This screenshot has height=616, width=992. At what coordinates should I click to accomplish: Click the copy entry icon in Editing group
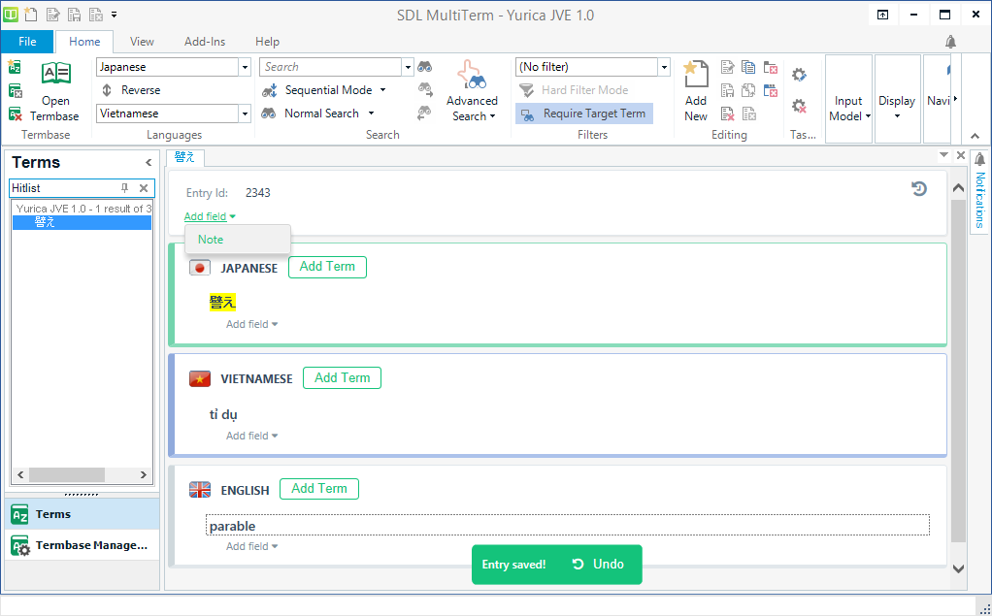(748, 67)
